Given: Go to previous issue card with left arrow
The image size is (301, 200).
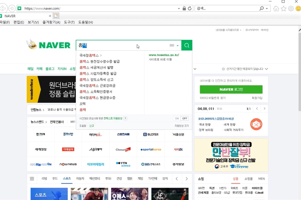Looking at the screenshot, I should click(257, 109).
